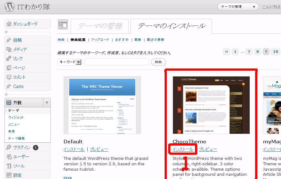
Task: Click the WordPress logo icon
Action: pos(9,7)
